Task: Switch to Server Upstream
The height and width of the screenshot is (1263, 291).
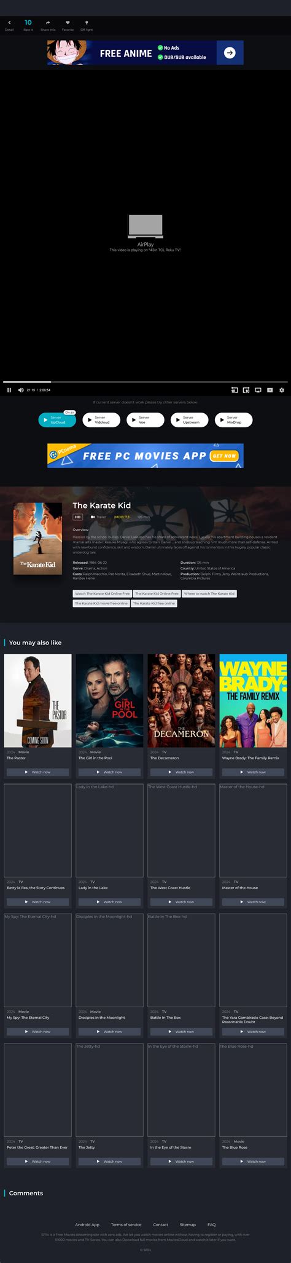Action: [x=190, y=420]
